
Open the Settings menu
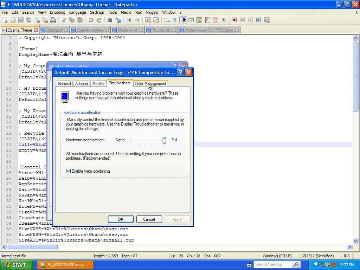click(x=97, y=12)
